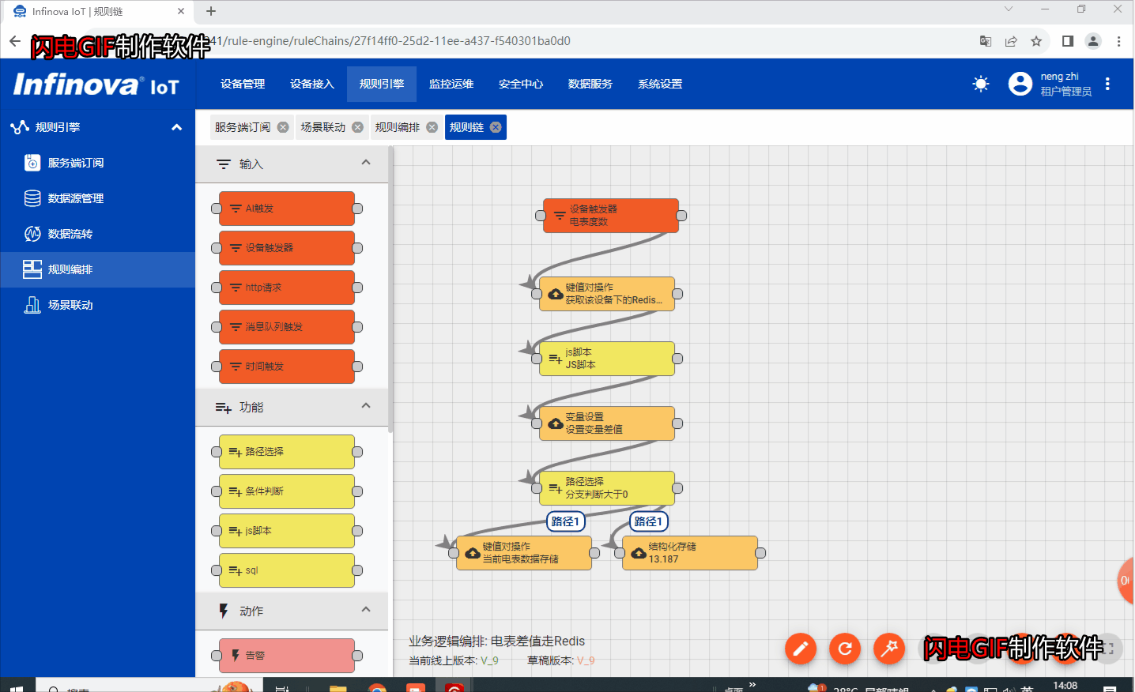This screenshot has height=692, width=1135.
Task: Select the 设置变量差值 canvas node
Action: point(607,423)
